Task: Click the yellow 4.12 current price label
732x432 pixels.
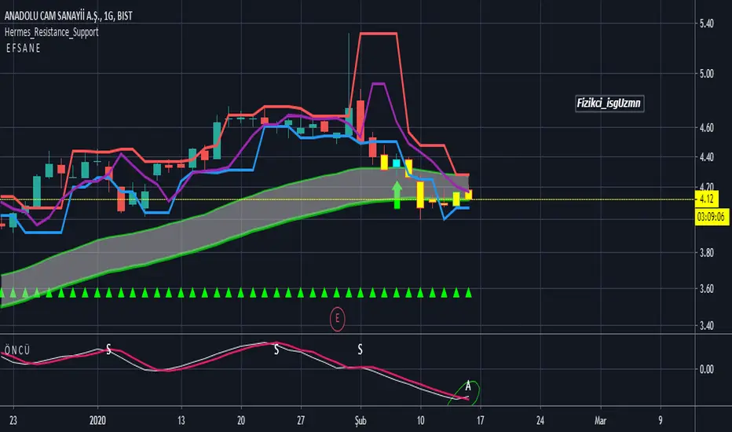Action: point(706,200)
